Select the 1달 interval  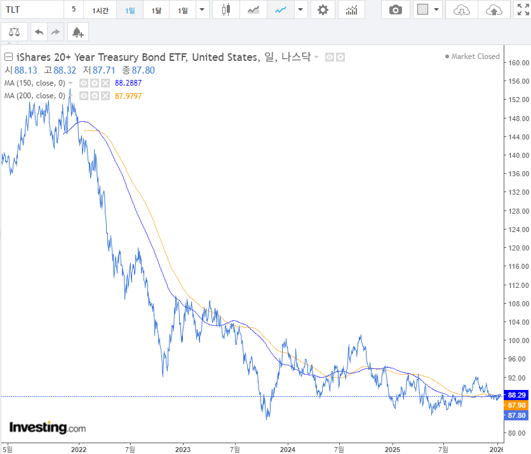click(x=156, y=10)
